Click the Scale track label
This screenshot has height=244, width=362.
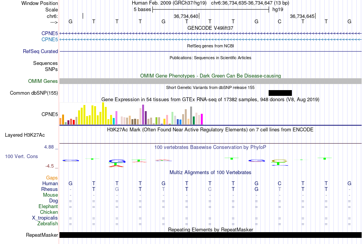tap(51, 10)
